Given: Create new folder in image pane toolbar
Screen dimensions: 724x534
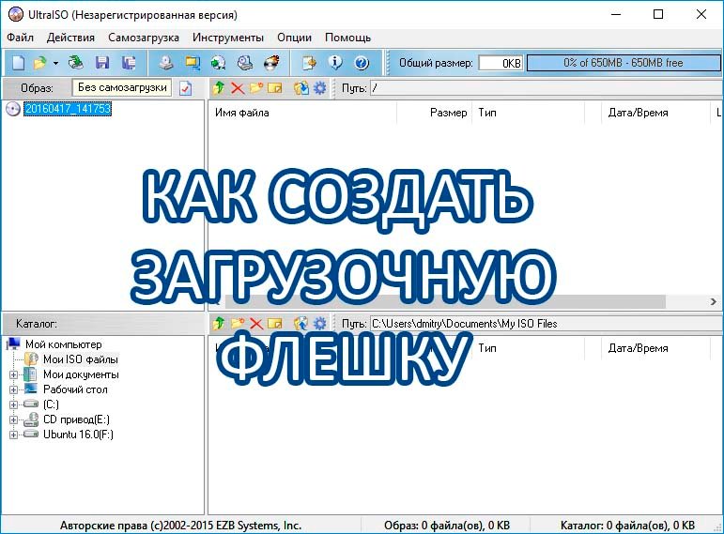Looking at the screenshot, I should click(255, 87).
